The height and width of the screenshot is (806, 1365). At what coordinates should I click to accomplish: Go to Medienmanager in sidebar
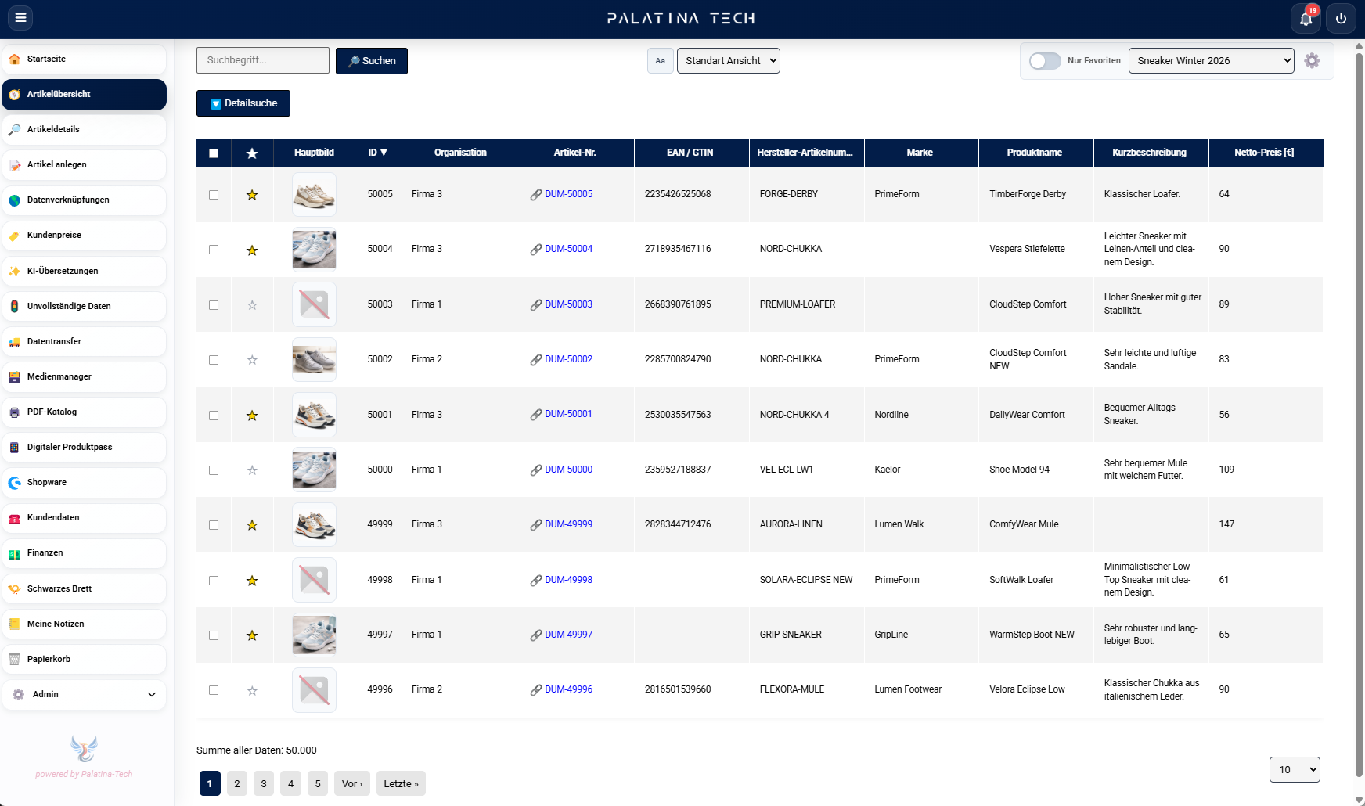point(84,377)
